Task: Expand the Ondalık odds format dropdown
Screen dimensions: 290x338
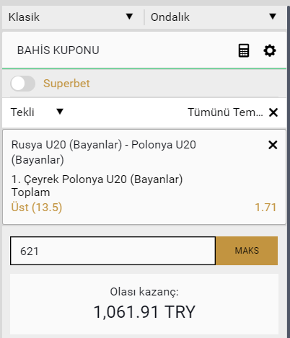Action: tap(215, 17)
